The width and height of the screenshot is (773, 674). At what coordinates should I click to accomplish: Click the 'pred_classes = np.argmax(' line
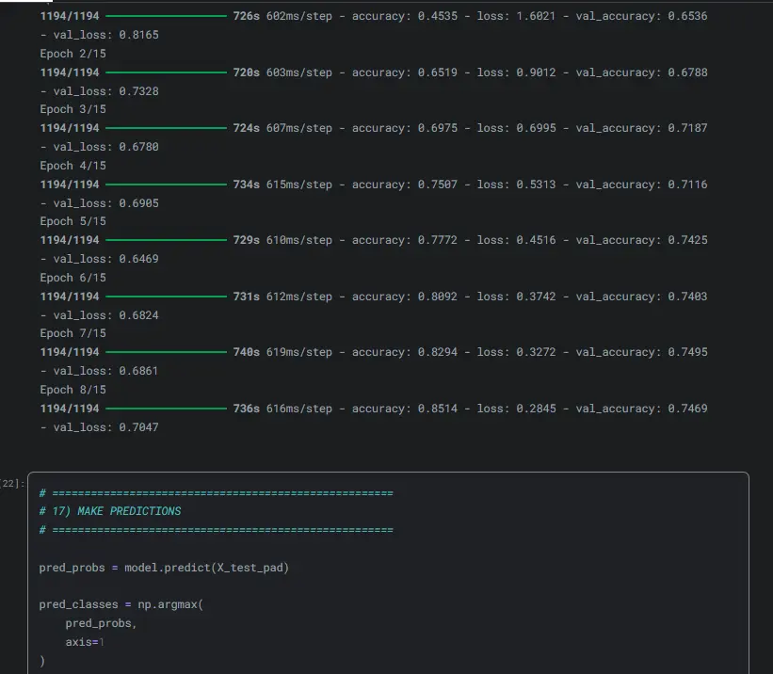[x=121, y=604]
